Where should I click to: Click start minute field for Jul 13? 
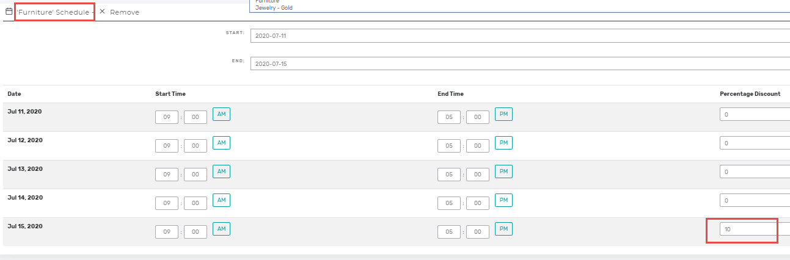pos(196,175)
